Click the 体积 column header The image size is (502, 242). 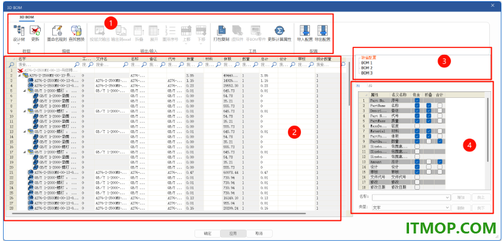pos(231,59)
